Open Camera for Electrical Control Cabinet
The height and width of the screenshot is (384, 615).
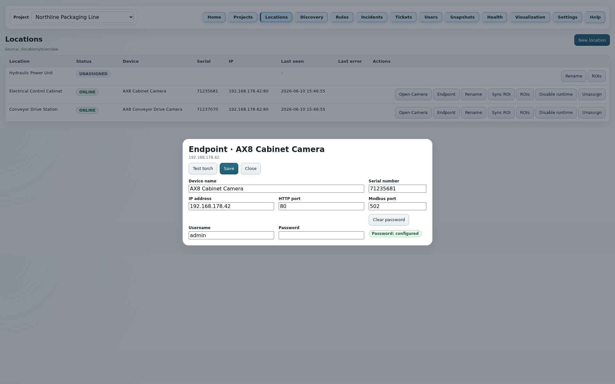[x=413, y=94]
